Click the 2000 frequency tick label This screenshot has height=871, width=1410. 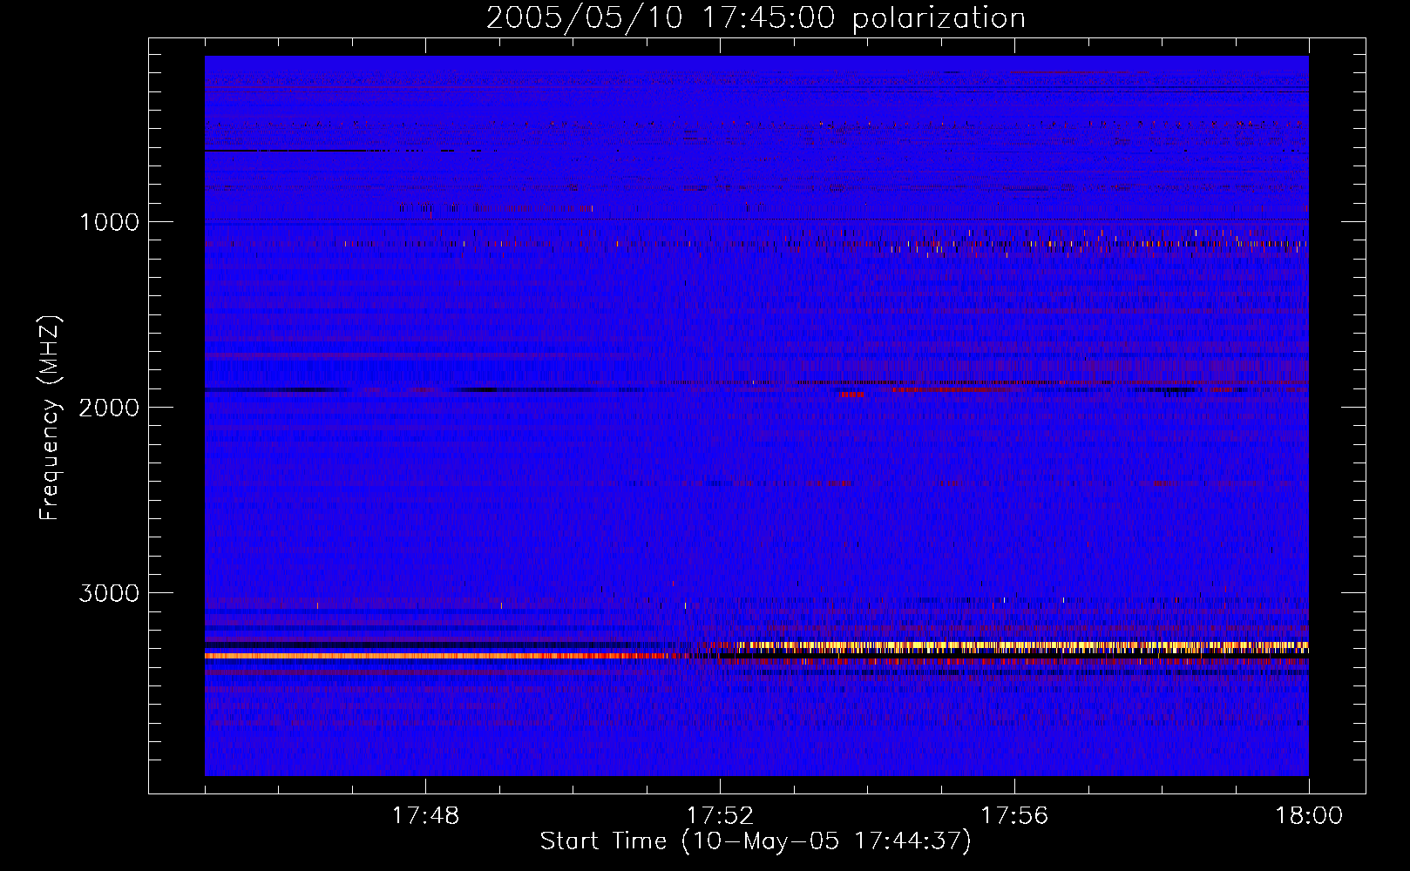click(109, 408)
